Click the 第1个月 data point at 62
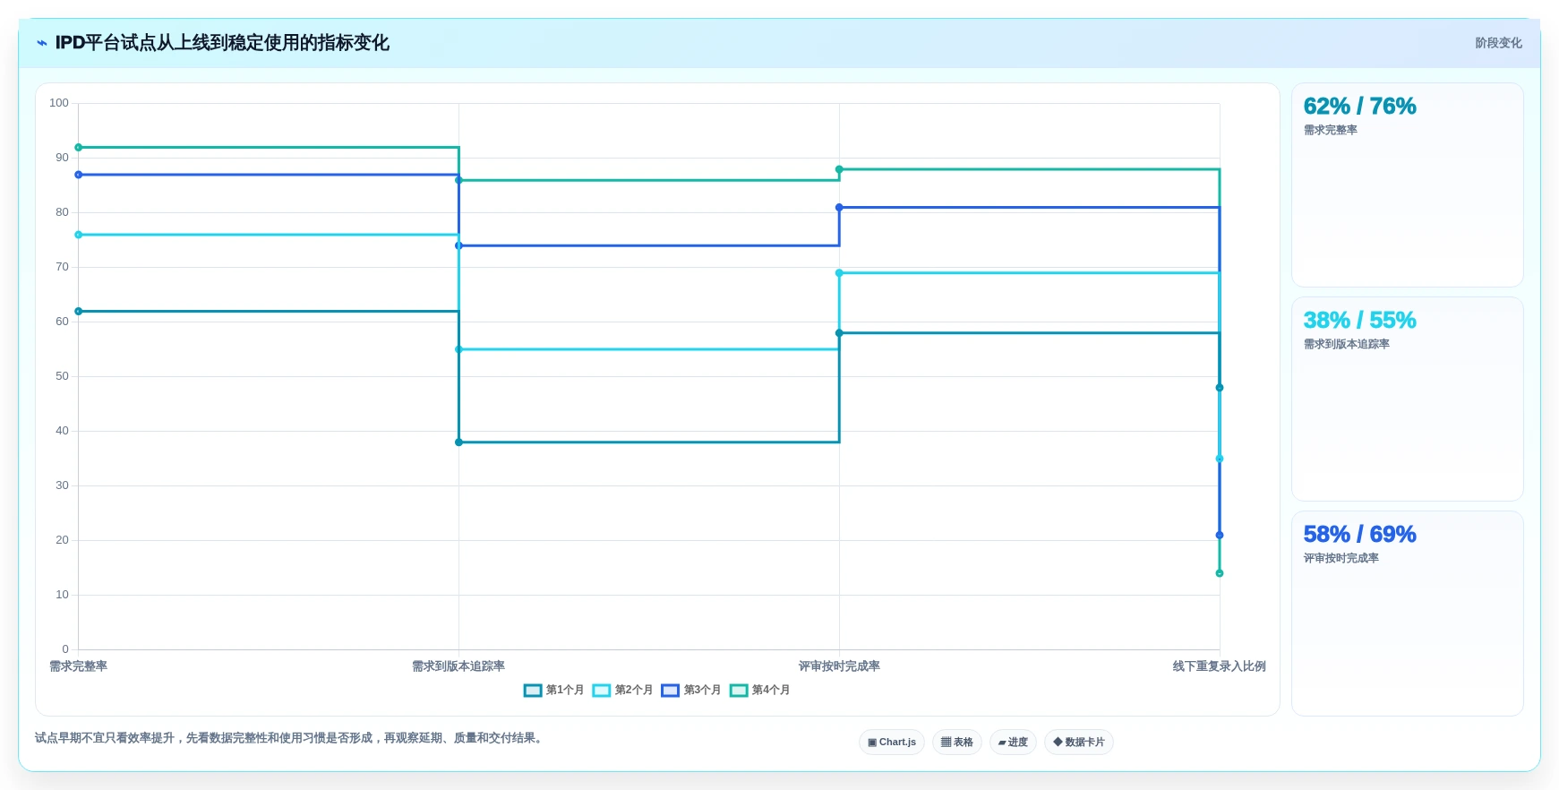 tap(79, 312)
